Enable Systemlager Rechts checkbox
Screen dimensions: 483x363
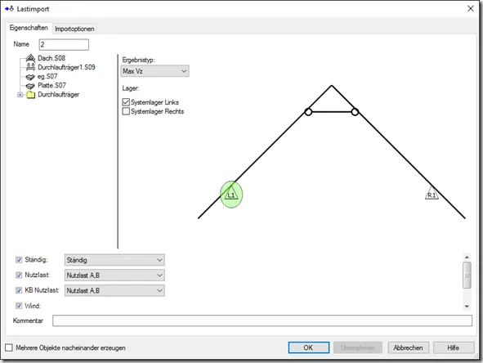click(126, 111)
